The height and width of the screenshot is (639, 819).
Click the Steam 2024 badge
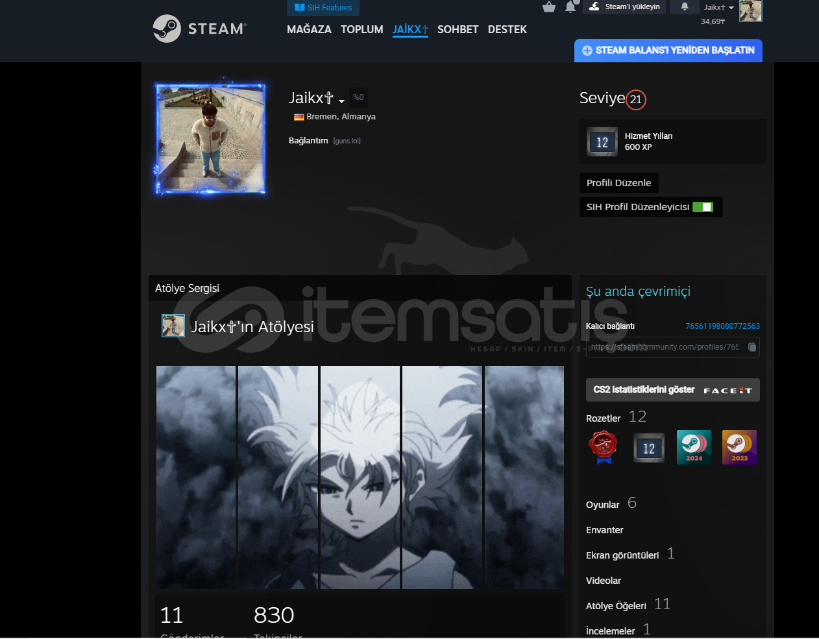point(694,447)
